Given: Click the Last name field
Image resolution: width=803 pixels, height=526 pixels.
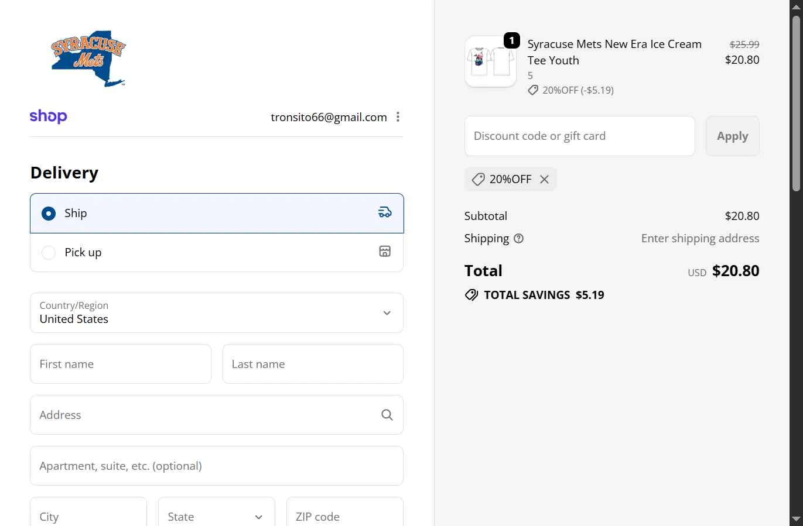Looking at the screenshot, I should pos(313,364).
